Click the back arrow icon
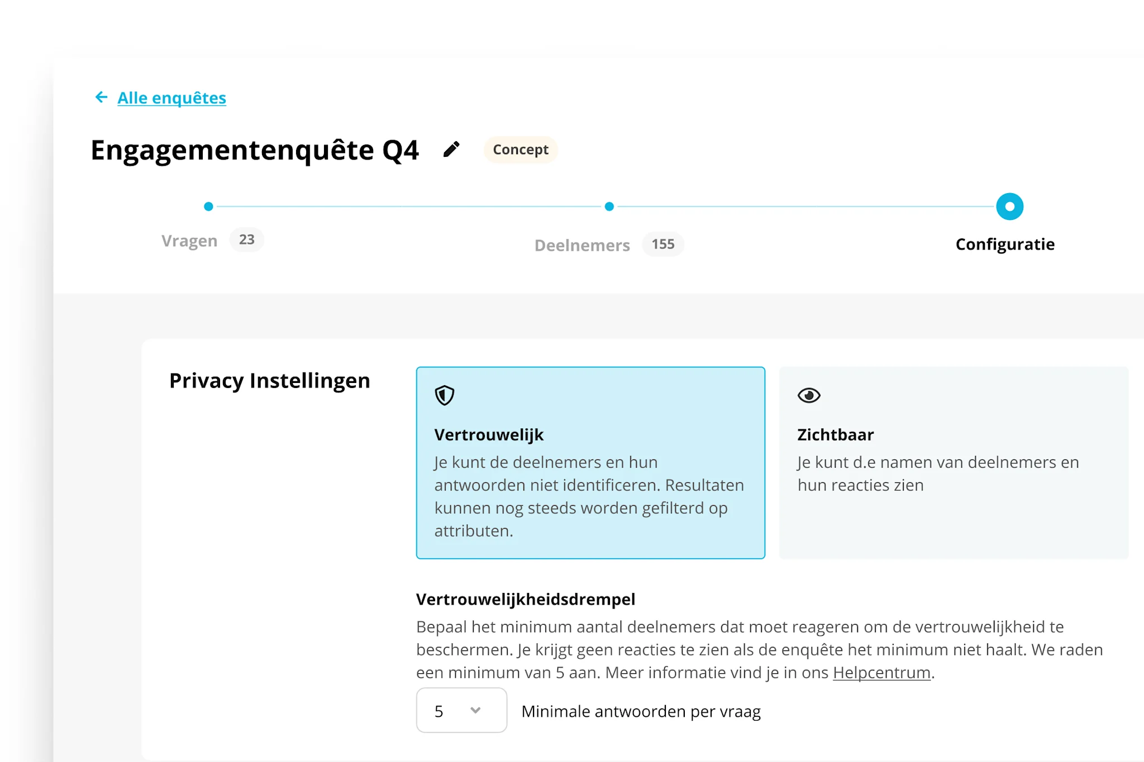 click(x=101, y=98)
